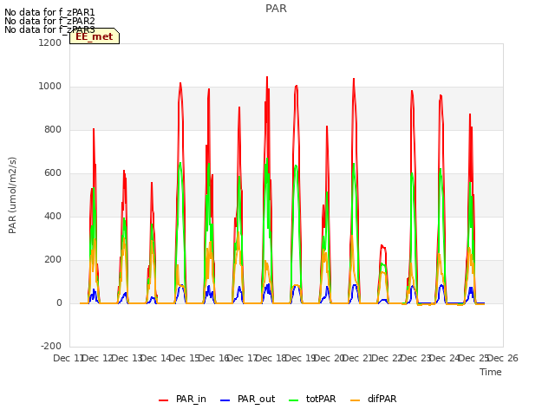Screen dimensions: 555x416
Task: Click the y-axis tick 0
Action: tap(59, 302)
